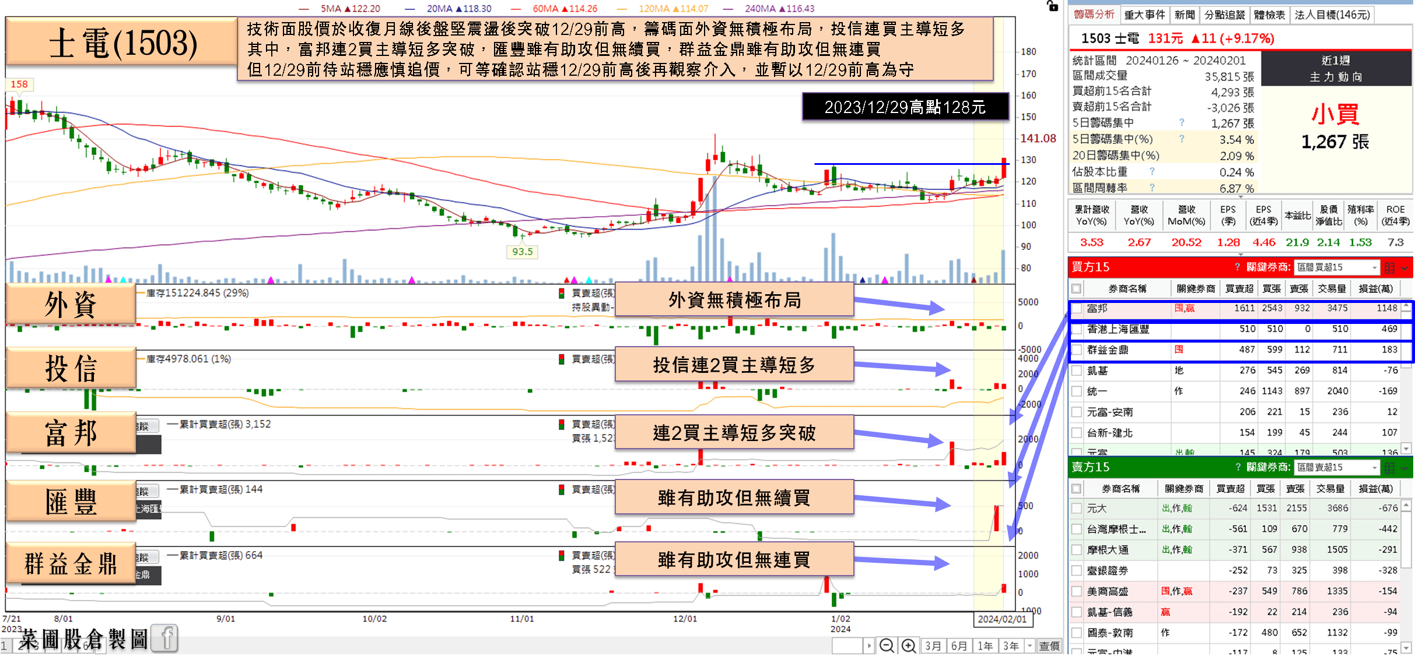Expand the chevron at right of 賣方15 header

[1405, 467]
